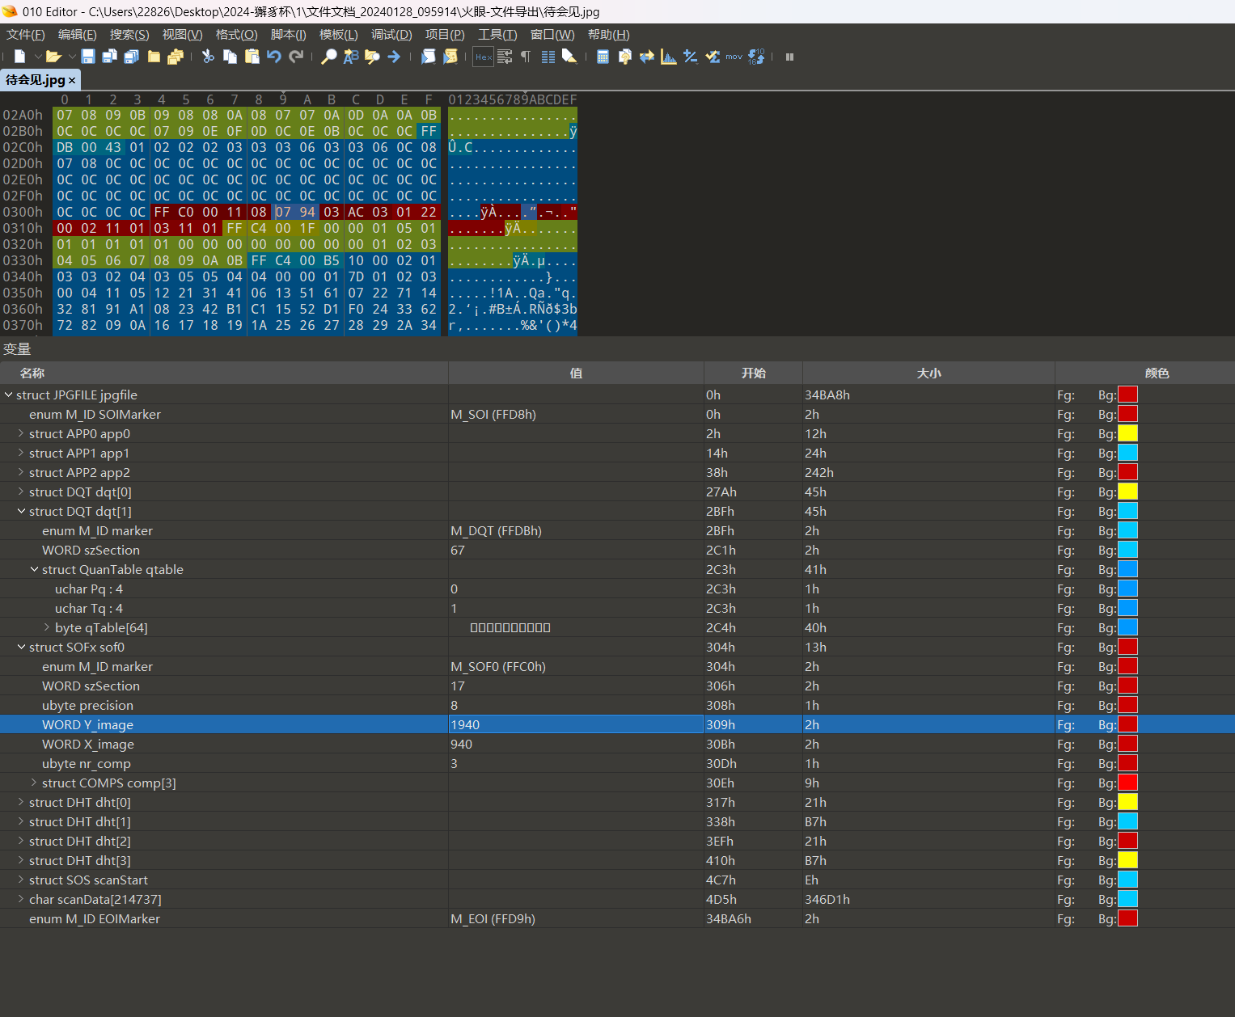Open the Checksum toolbar icon
Viewport: 1235px width, 1017px height.
[x=713, y=57]
